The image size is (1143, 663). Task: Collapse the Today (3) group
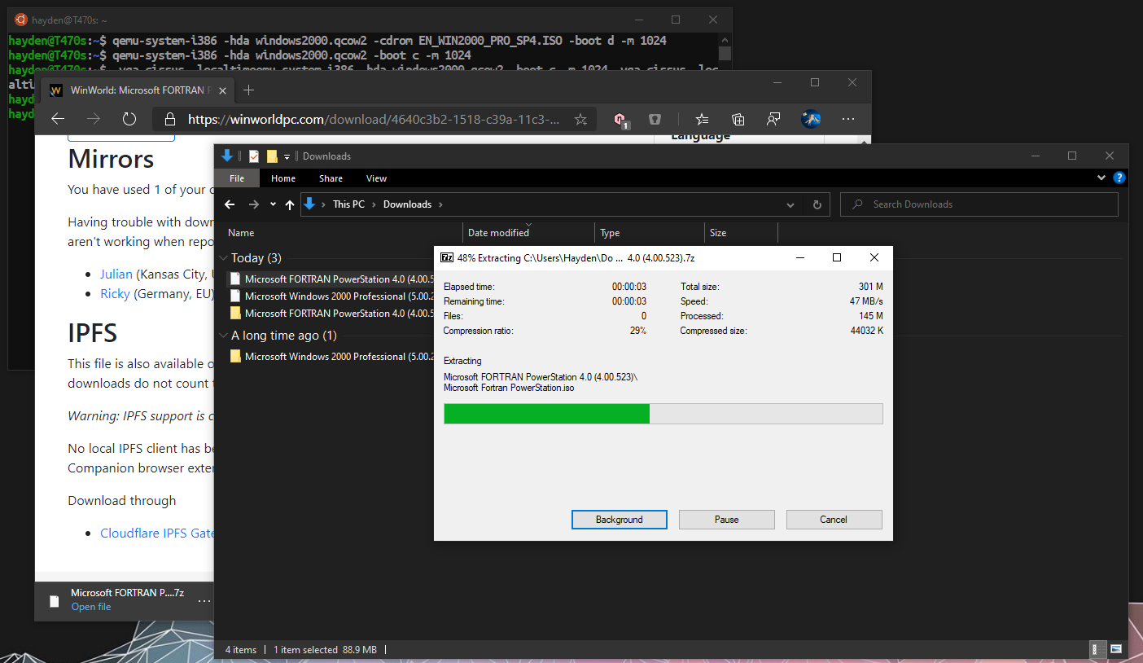click(224, 258)
